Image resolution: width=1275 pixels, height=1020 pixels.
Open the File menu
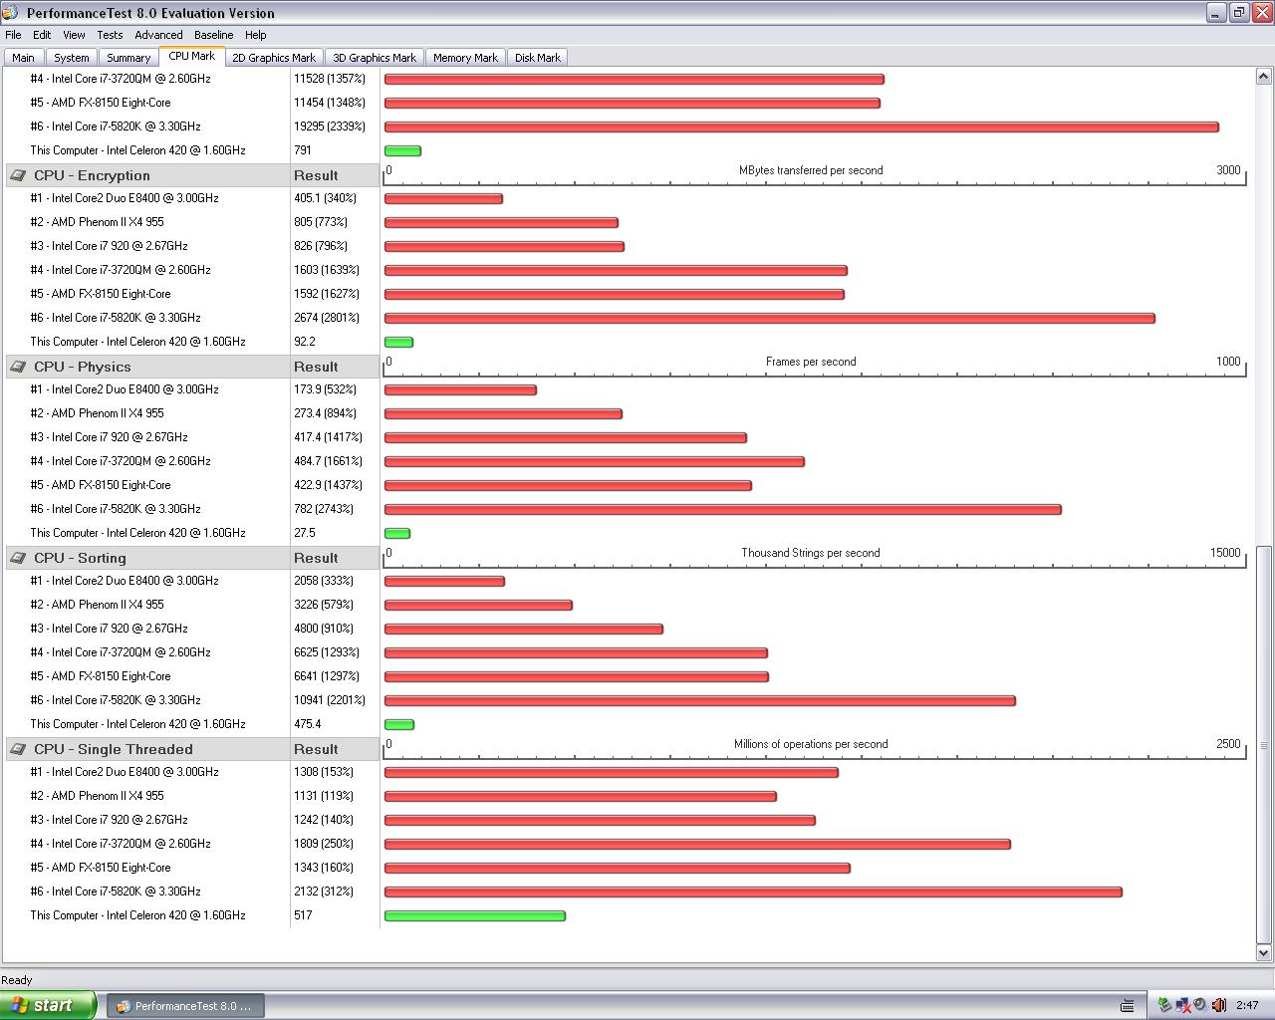(13, 35)
